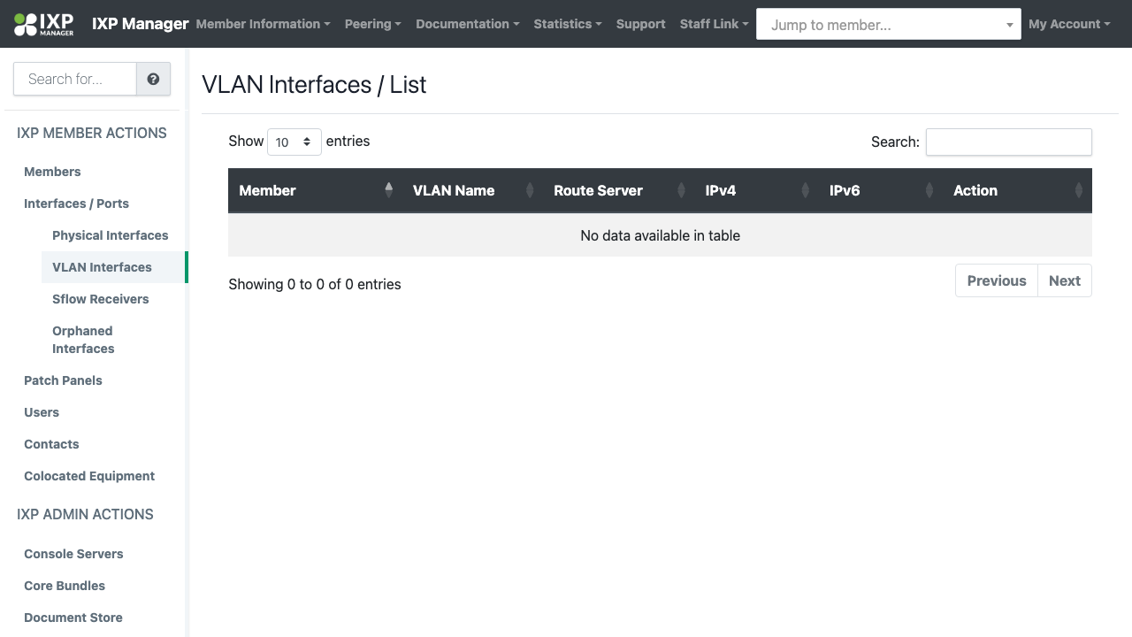Sort table by Action column

point(1017,190)
